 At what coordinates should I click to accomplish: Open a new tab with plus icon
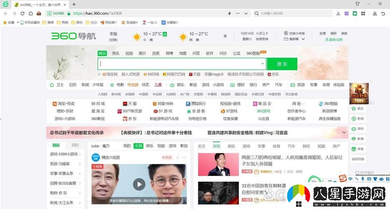point(74,4)
